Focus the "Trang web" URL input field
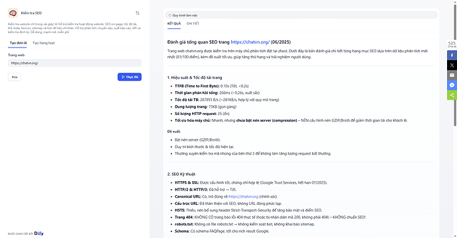This screenshot has height=238, width=457. pyautogui.click(x=75, y=63)
